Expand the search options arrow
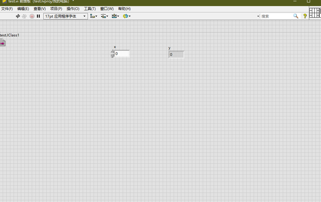Viewport: 321px width, 202px height. point(258,16)
